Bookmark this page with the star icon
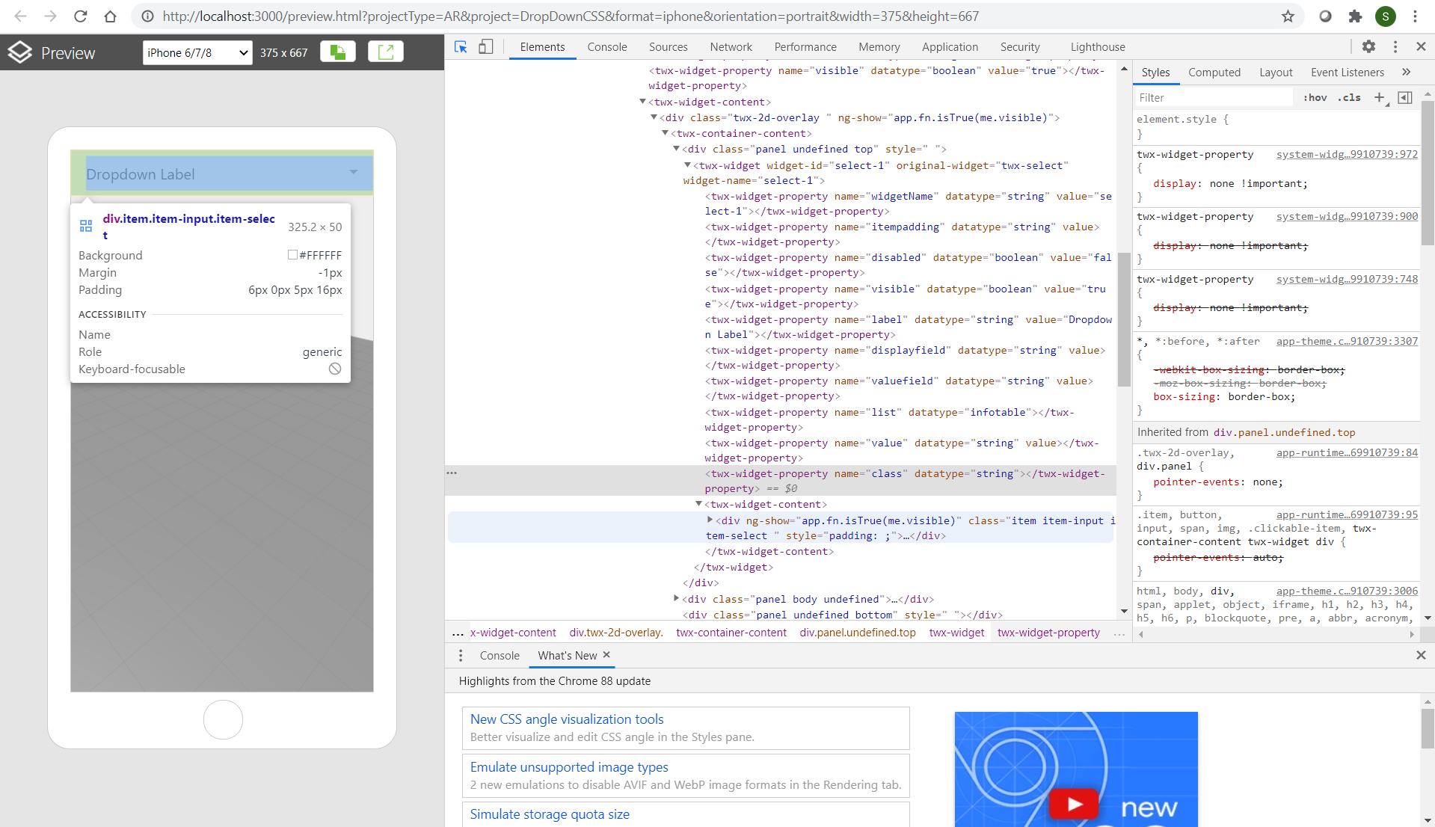The image size is (1435, 827). [1288, 16]
